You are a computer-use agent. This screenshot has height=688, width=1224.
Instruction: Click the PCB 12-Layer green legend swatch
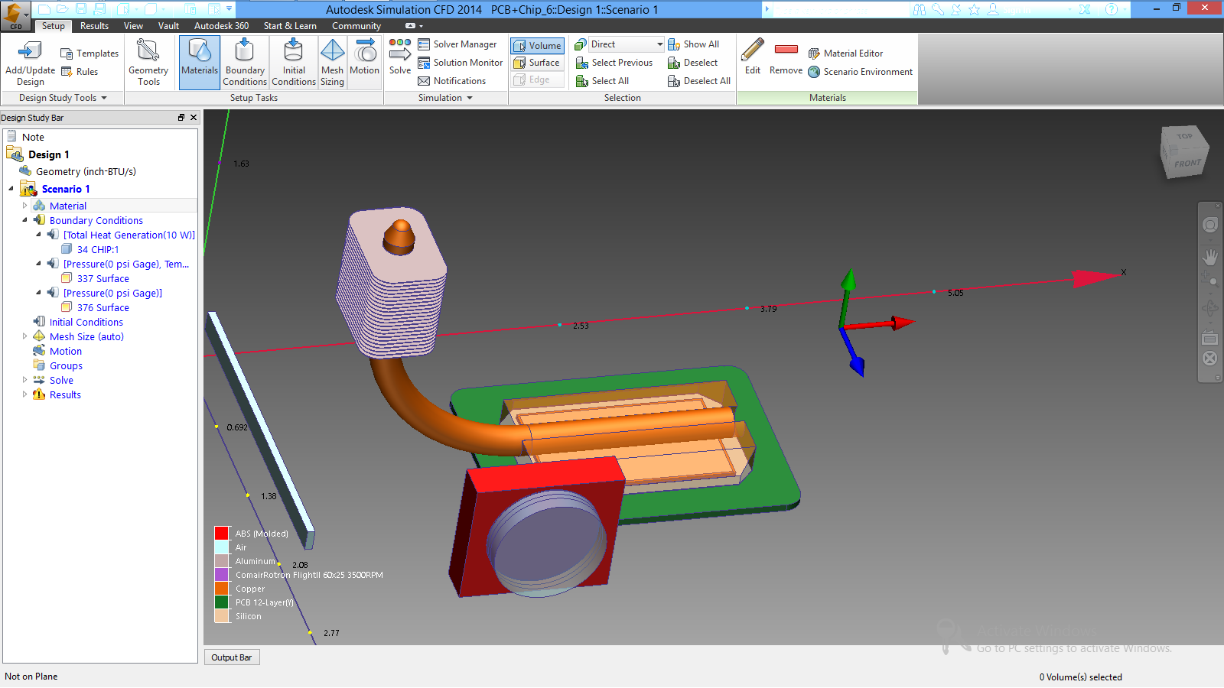click(222, 602)
